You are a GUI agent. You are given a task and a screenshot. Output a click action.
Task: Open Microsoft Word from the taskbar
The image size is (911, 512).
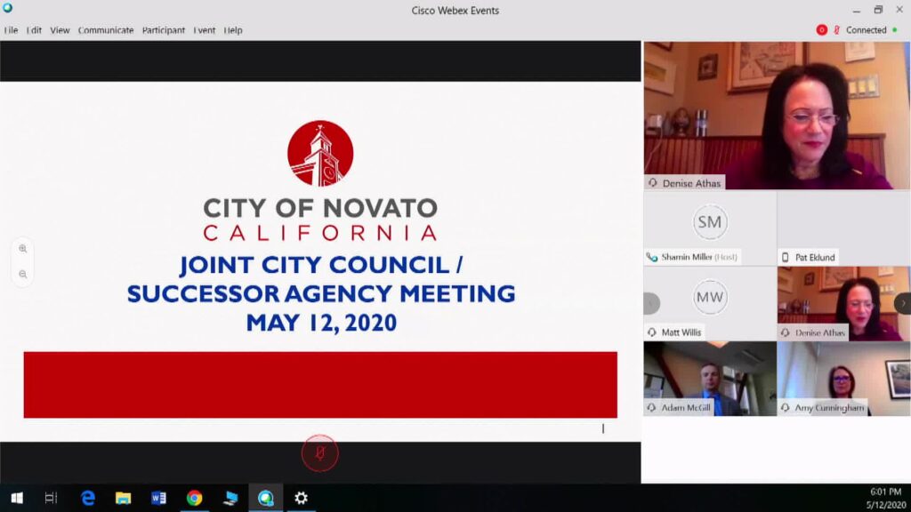tap(158, 498)
